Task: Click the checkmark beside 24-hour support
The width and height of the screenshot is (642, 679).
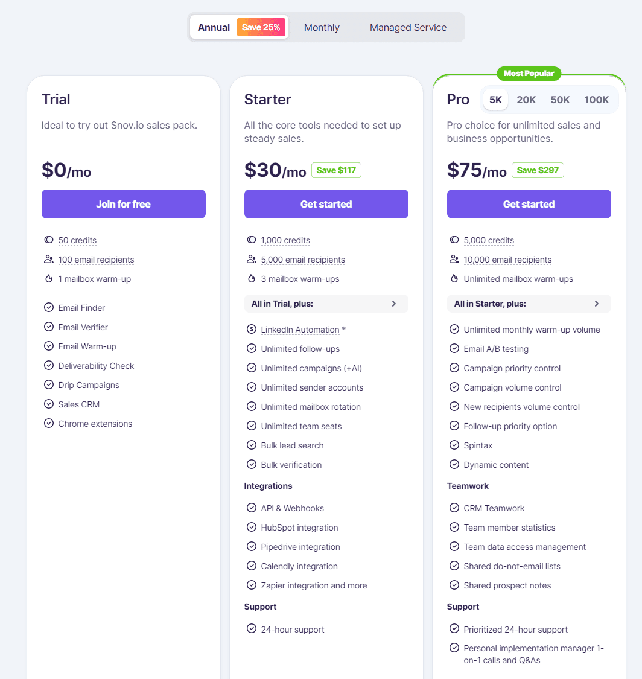Action: point(252,628)
